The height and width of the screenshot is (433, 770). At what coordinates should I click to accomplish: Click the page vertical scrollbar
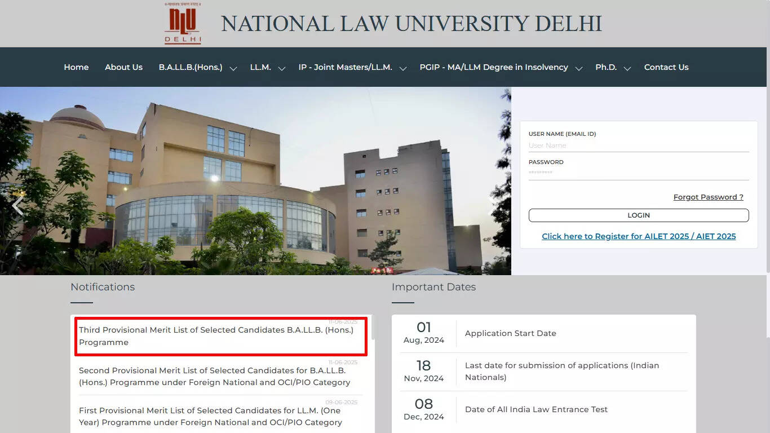click(768, 169)
